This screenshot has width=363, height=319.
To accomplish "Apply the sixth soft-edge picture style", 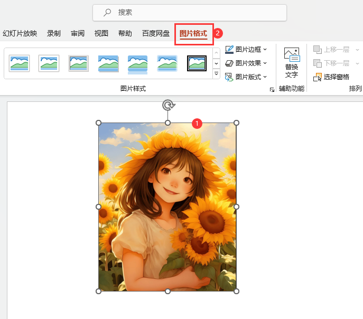I will [x=167, y=63].
